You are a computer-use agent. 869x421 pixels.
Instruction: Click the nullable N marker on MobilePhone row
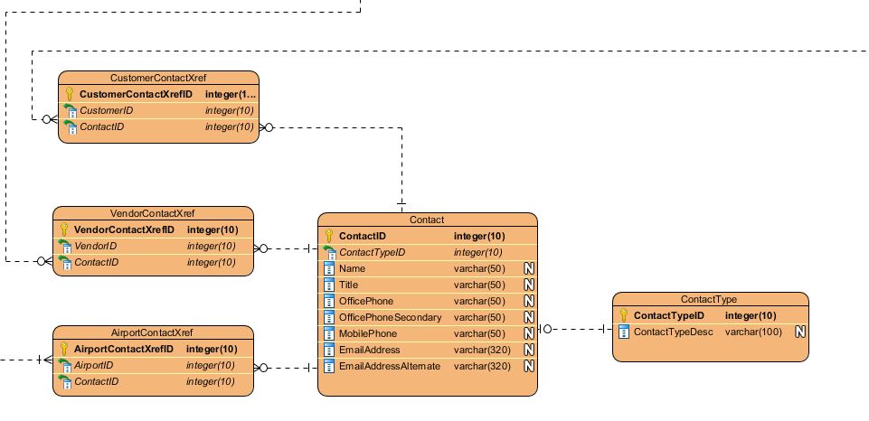(x=529, y=333)
